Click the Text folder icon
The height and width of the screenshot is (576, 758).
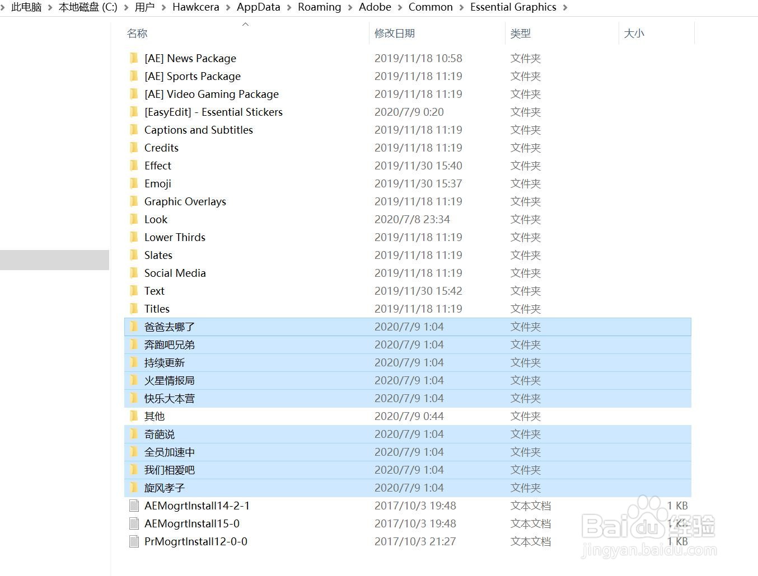[x=134, y=291]
